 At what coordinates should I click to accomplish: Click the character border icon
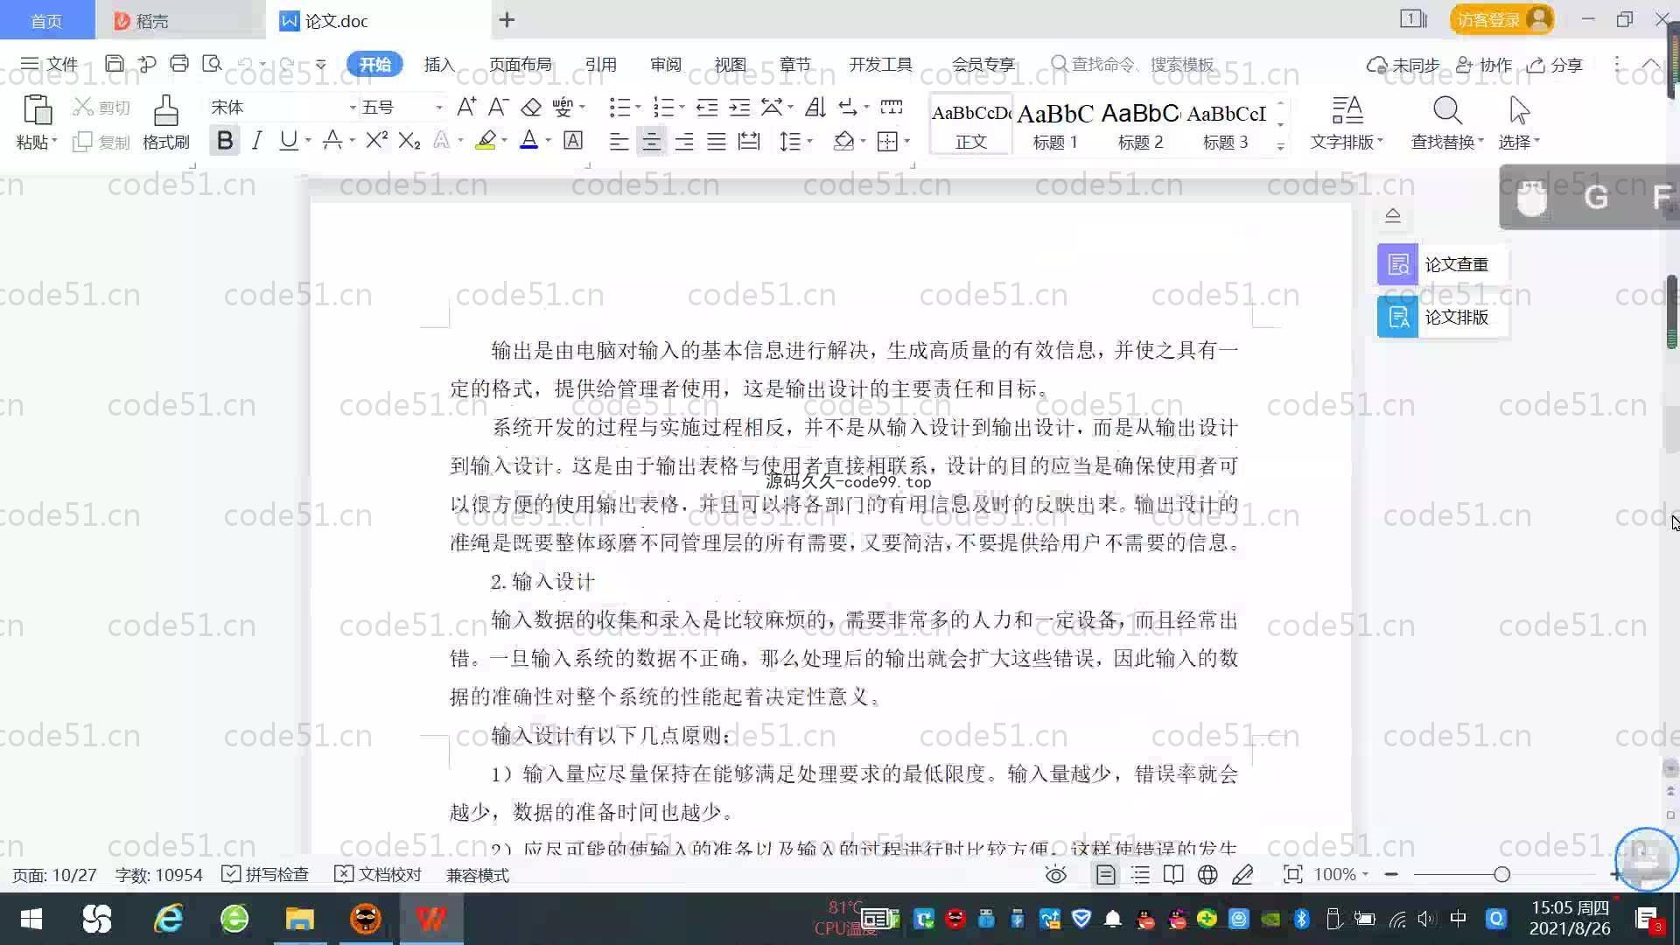point(573,140)
